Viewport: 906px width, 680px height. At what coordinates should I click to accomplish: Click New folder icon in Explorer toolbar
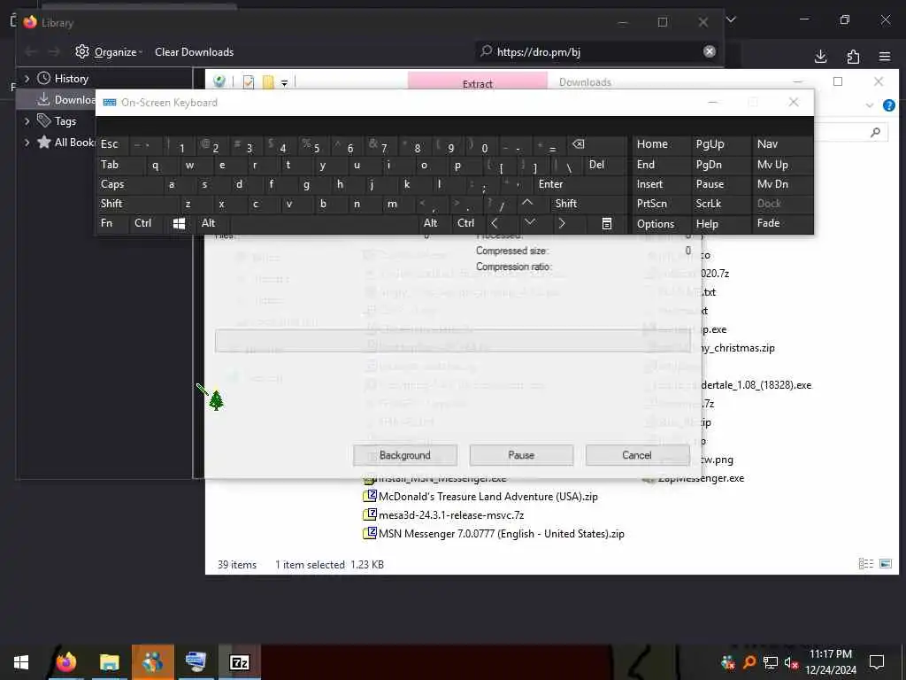click(268, 82)
